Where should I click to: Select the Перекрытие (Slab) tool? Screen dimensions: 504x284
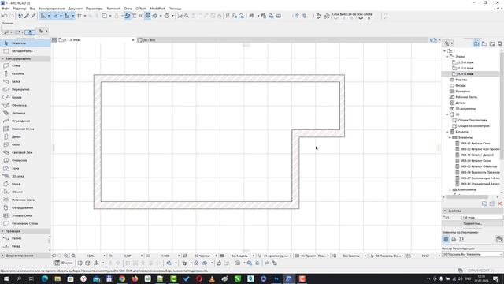(25, 89)
